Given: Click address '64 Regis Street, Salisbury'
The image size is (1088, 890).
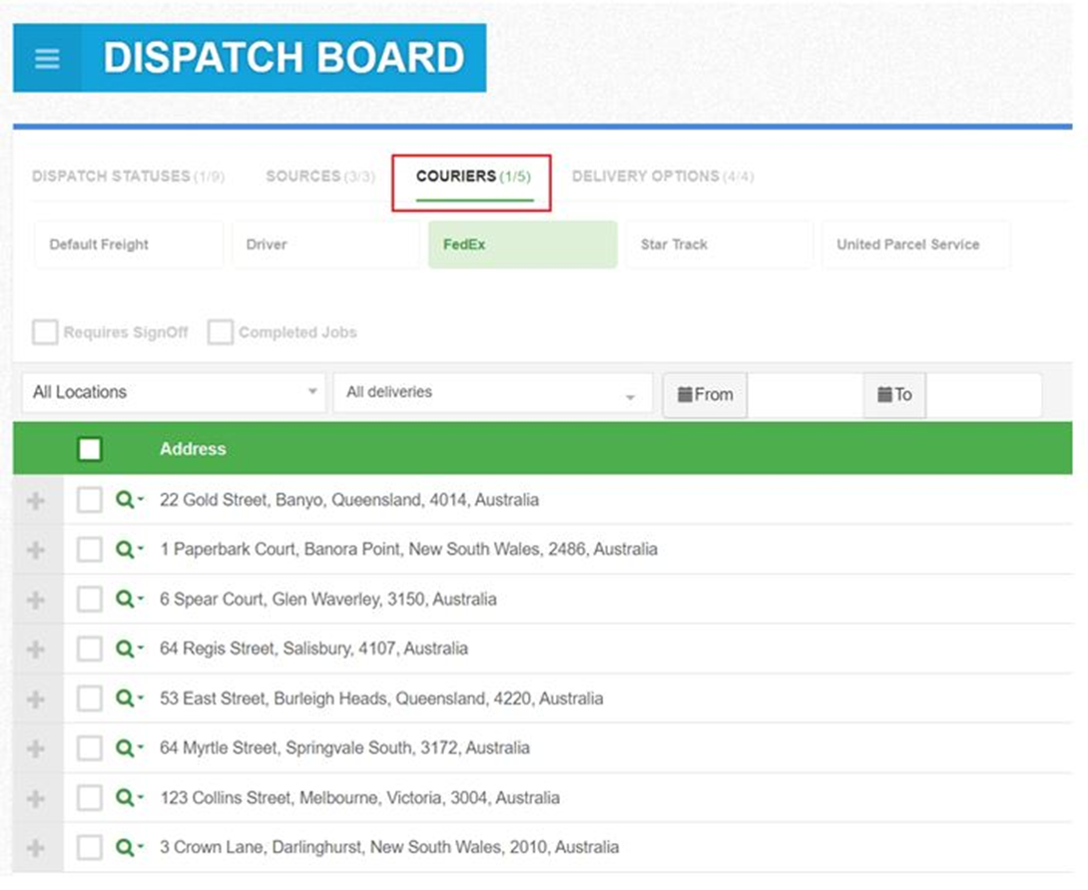Looking at the screenshot, I should (x=255, y=649).
